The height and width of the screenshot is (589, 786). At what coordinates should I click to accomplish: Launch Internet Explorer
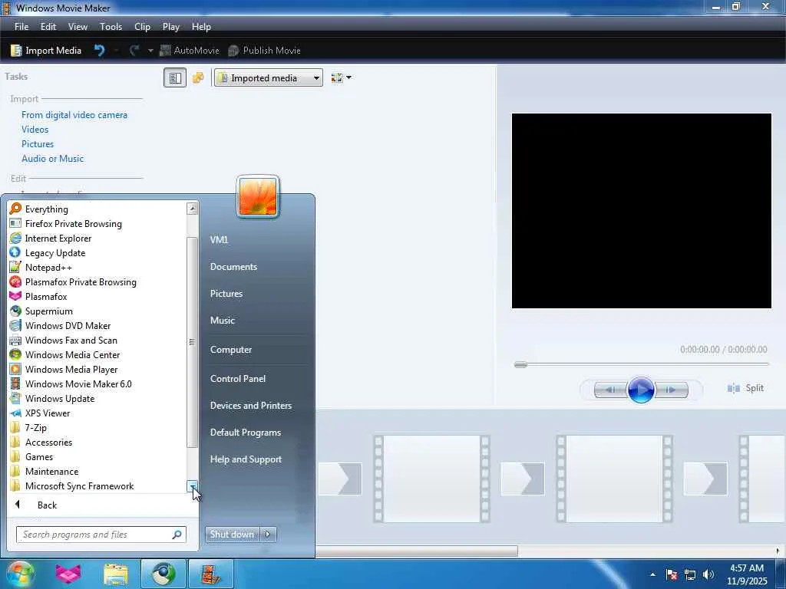tap(97, 238)
